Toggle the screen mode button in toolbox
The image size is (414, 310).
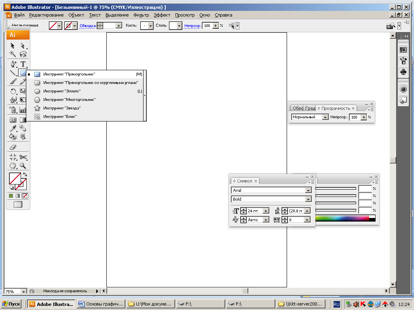click(18, 204)
